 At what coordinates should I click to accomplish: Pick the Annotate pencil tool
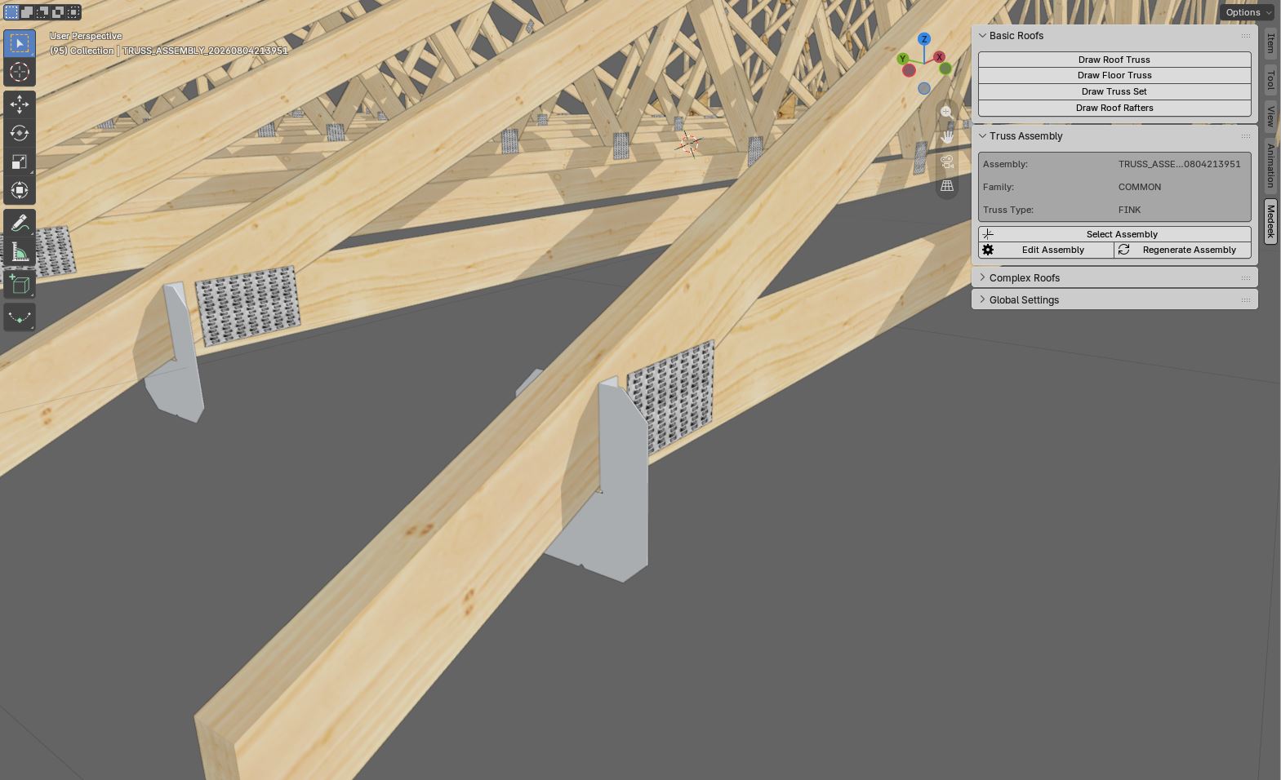(20, 224)
